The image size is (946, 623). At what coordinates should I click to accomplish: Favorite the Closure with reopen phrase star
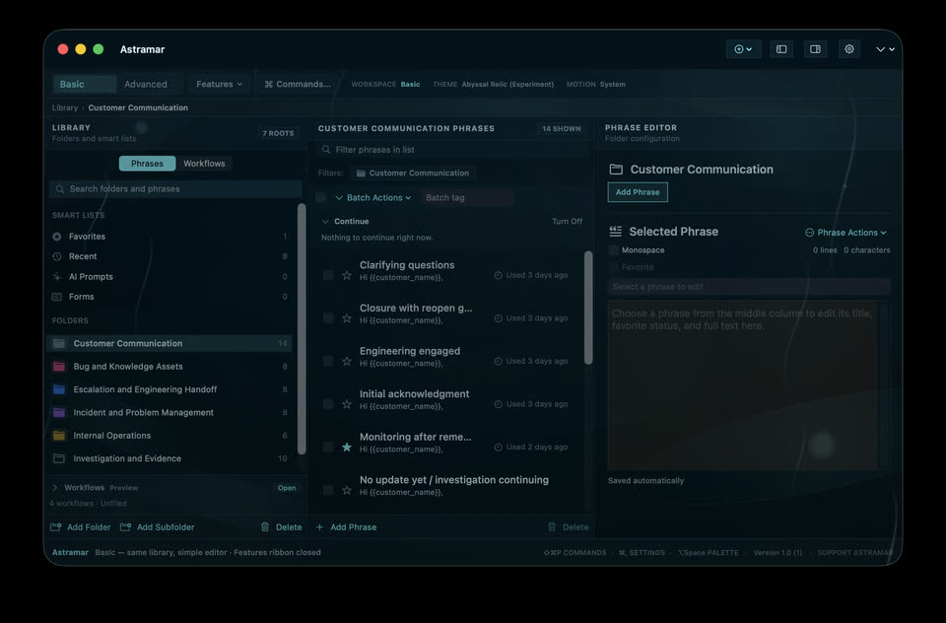click(x=346, y=318)
